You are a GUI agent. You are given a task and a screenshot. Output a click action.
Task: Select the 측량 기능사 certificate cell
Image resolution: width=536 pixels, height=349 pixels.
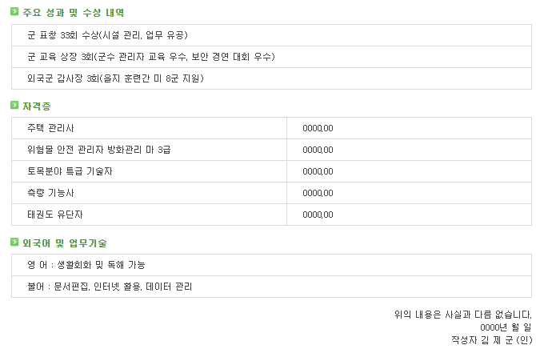[x=149, y=193]
